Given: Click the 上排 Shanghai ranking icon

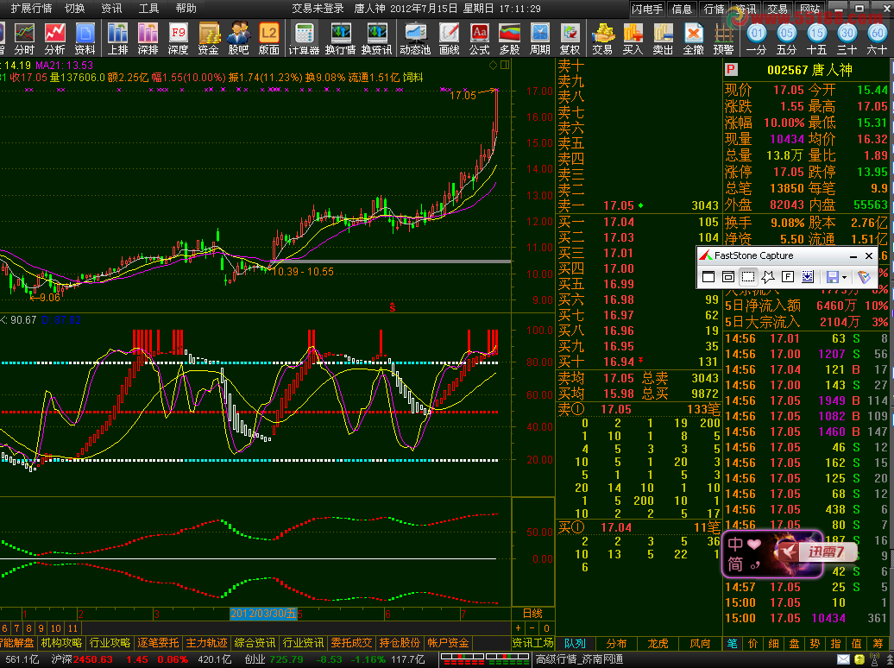Looking at the screenshot, I should point(118,39).
